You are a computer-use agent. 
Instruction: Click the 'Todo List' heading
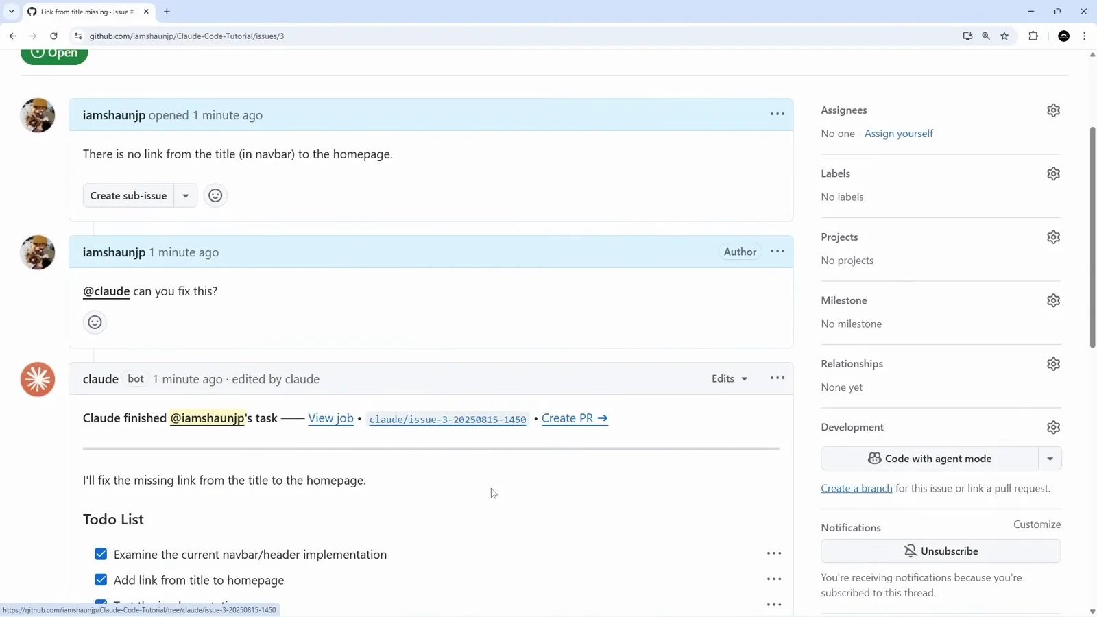pyautogui.click(x=113, y=520)
